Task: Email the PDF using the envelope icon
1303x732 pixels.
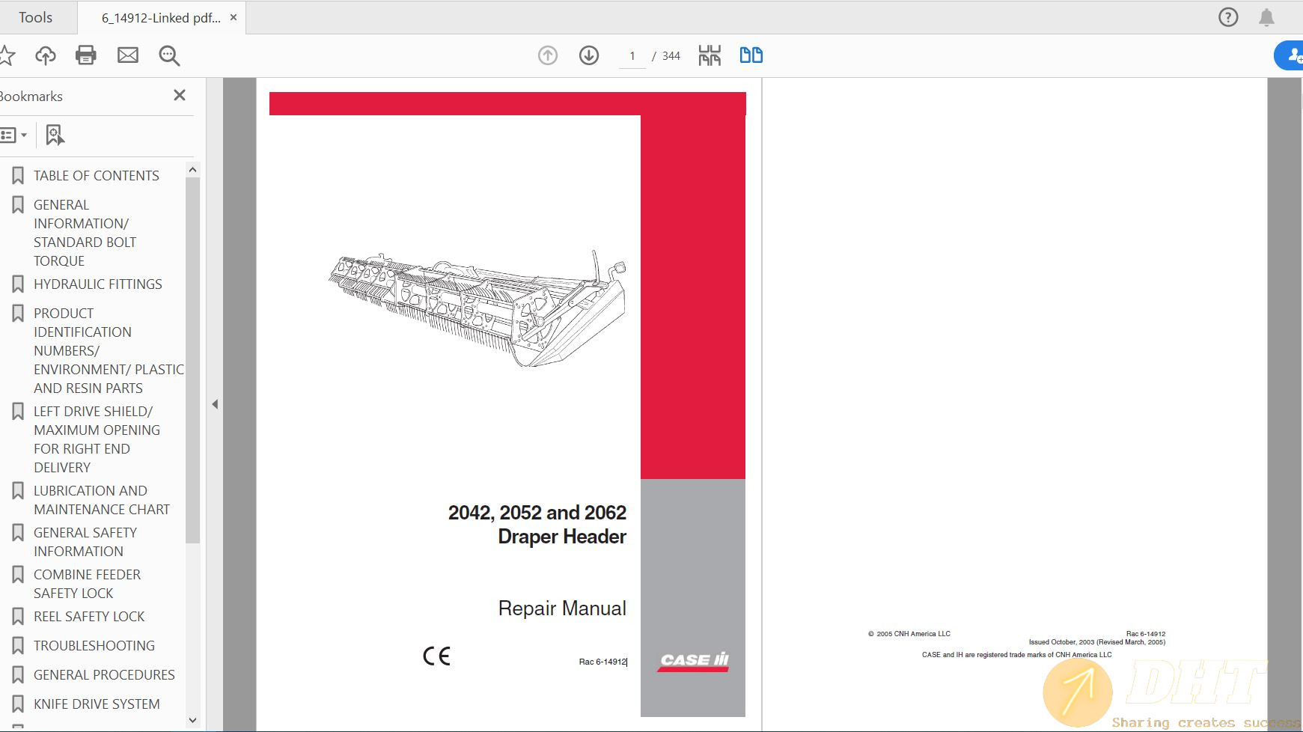Action: click(128, 55)
